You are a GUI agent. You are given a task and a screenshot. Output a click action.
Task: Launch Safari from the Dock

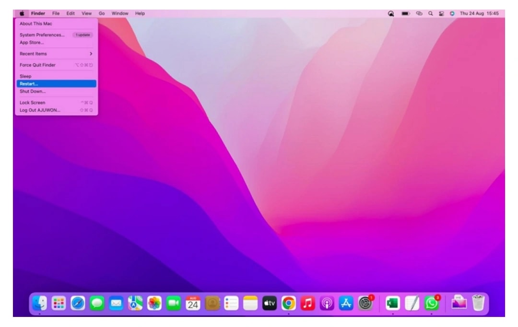(x=78, y=303)
